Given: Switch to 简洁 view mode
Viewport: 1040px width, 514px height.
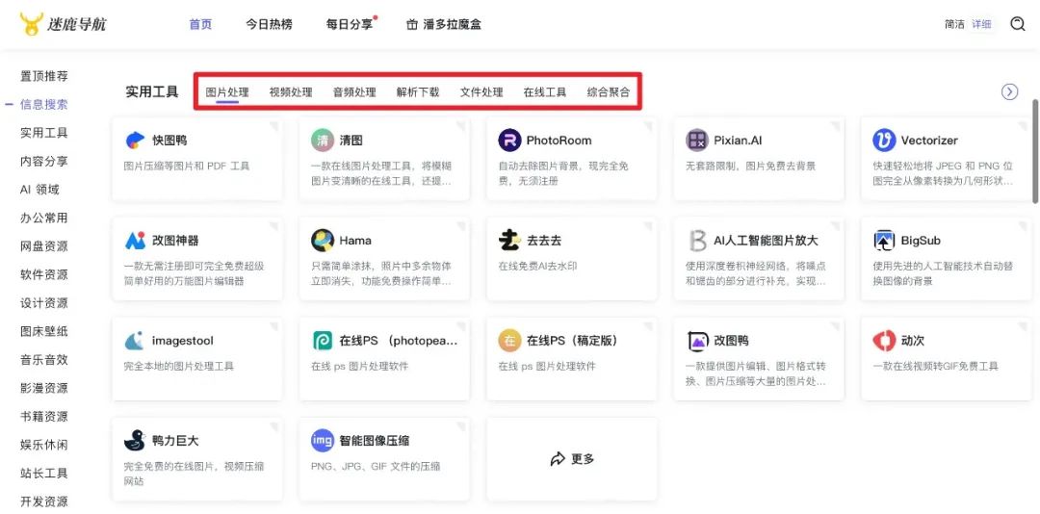Looking at the screenshot, I should [954, 24].
